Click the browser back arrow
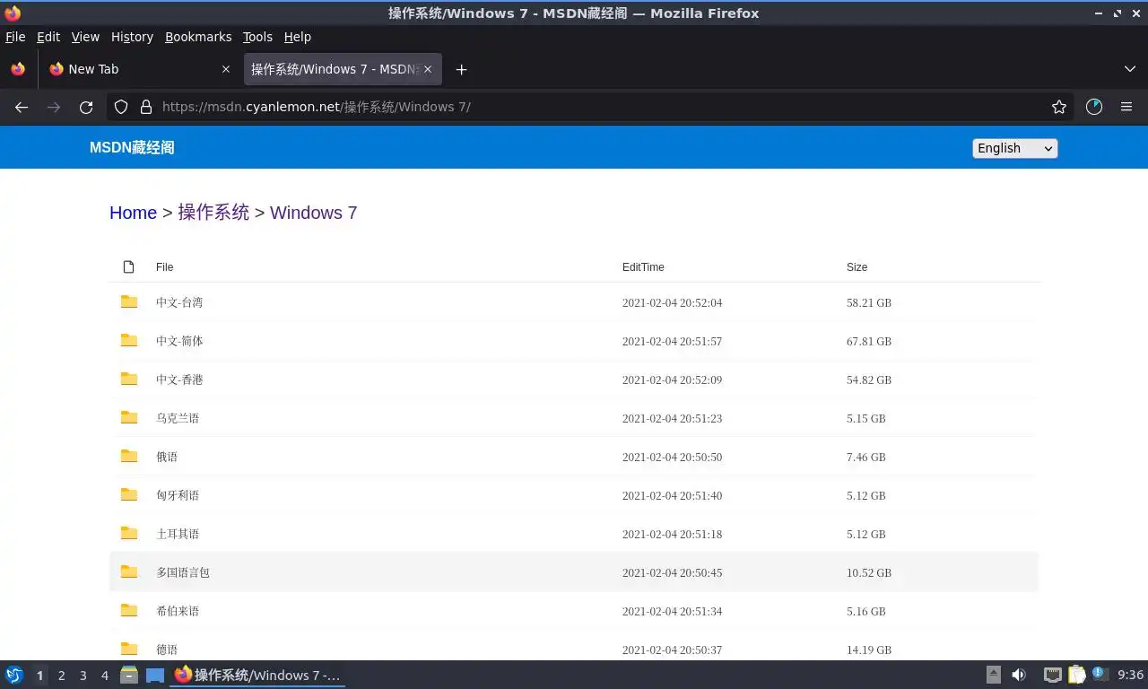Image resolution: width=1148 pixels, height=689 pixels. point(22,107)
